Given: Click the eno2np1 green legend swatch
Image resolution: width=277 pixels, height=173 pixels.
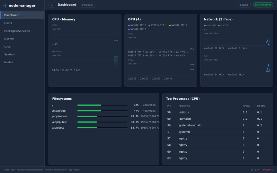Looking at the screenshot, I should (219, 25).
